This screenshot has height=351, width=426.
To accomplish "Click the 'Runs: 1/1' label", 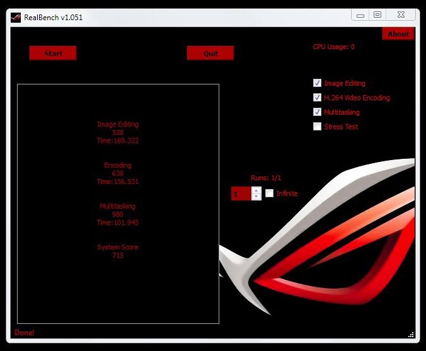I will coord(266,178).
